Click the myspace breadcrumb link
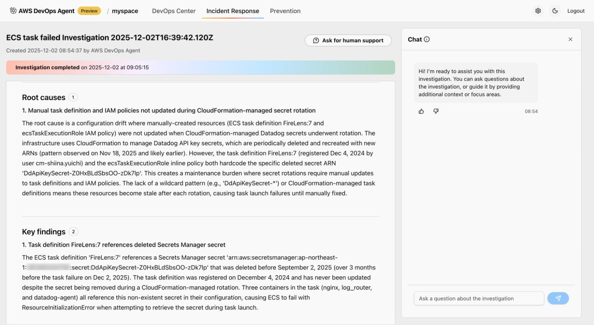This screenshot has width=594, height=325. 125,11
